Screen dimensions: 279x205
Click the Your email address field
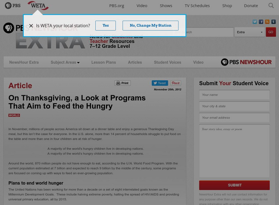coord(234,117)
